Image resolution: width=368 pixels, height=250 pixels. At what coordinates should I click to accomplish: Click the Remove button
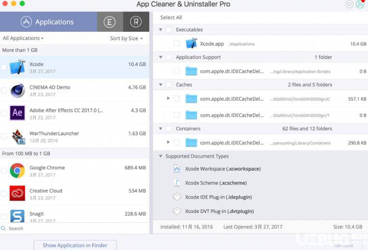tap(343, 246)
